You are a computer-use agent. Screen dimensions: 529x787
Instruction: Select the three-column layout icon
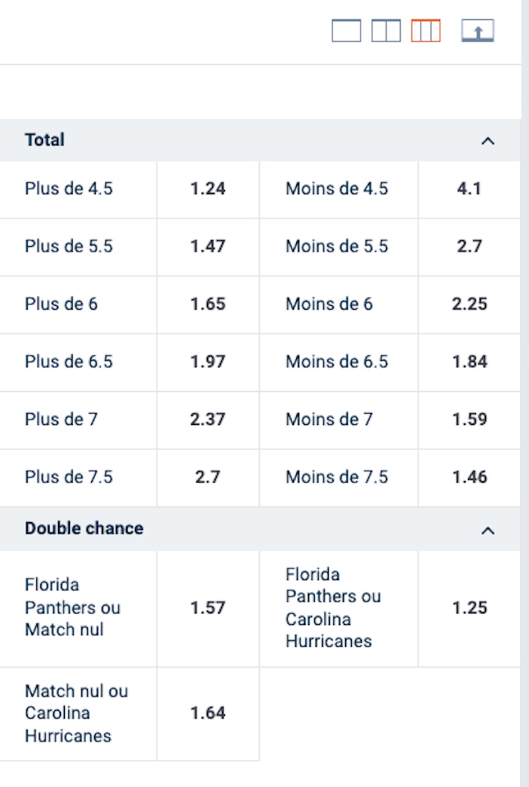click(425, 31)
